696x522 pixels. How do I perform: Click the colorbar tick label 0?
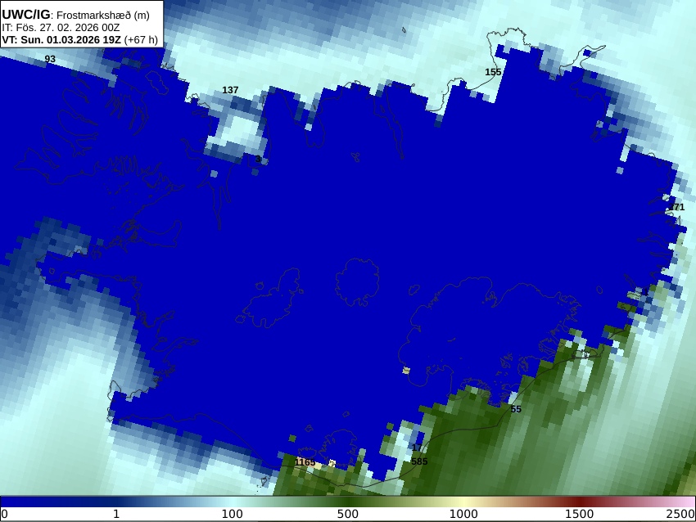tap(4, 515)
